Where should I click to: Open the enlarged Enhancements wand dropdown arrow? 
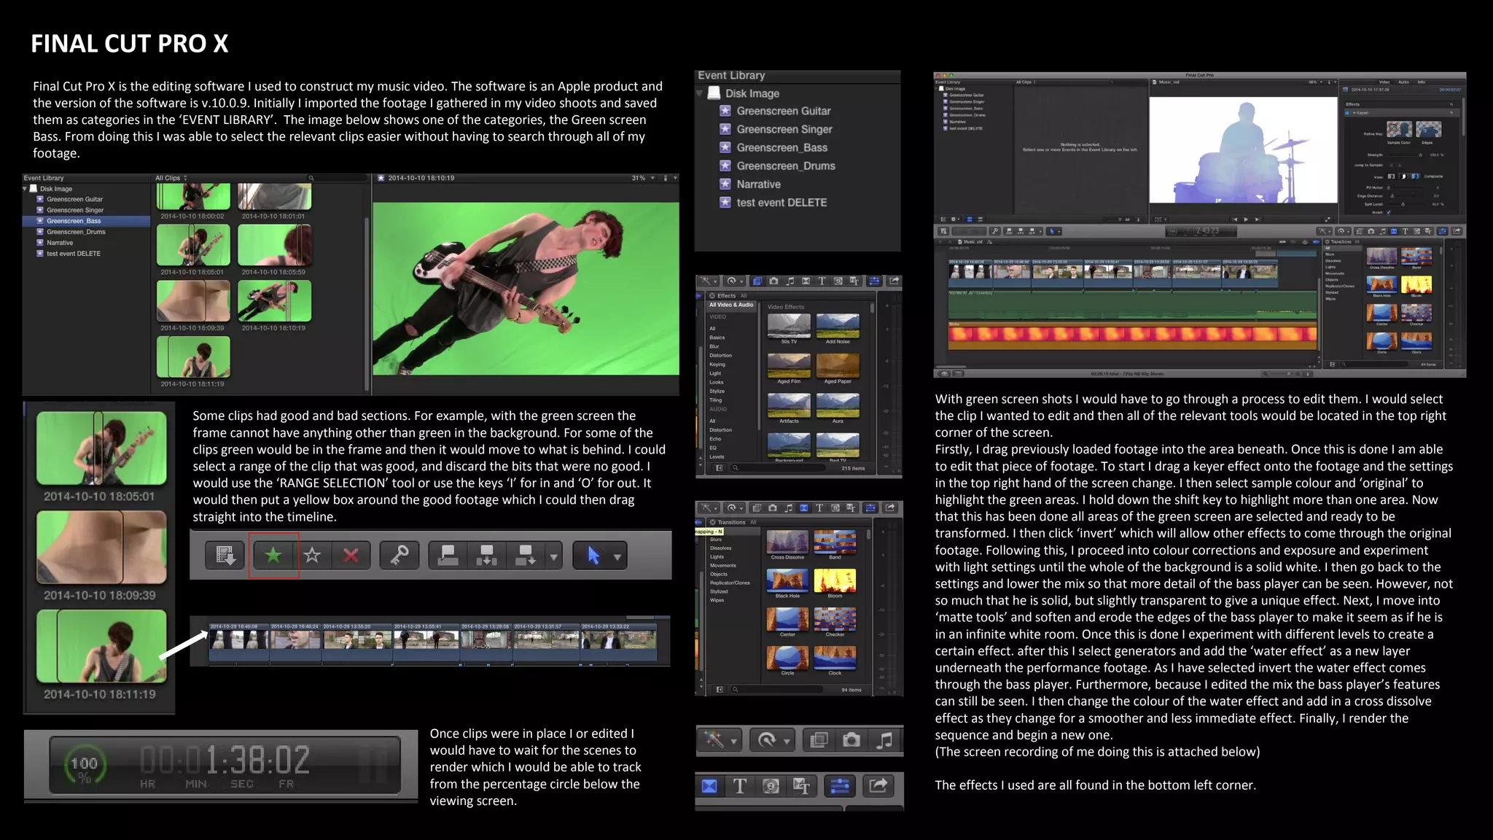(733, 742)
